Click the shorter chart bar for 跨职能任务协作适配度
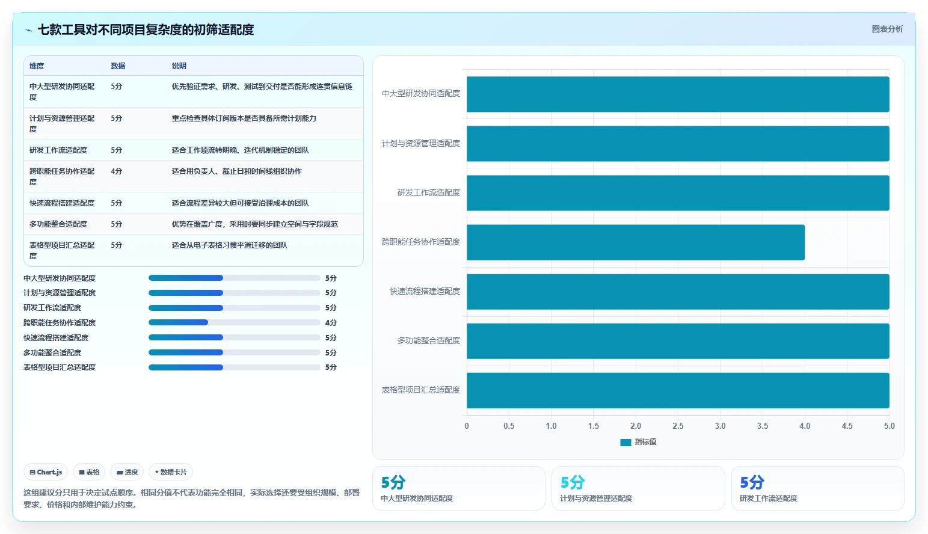The image size is (928, 534). (636, 242)
